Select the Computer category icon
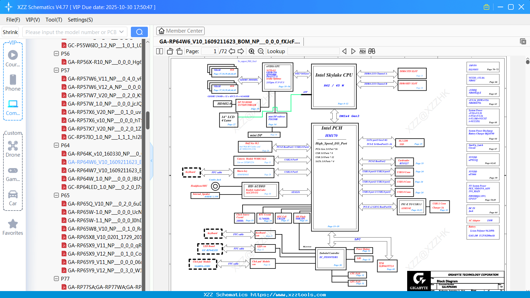This screenshot has height=298, width=530. (13, 107)
